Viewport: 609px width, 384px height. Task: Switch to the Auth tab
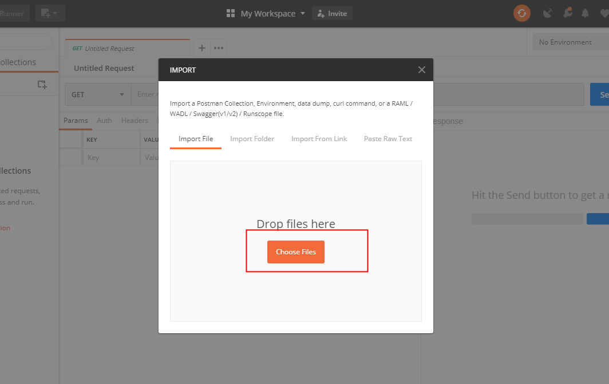(104, 121)
